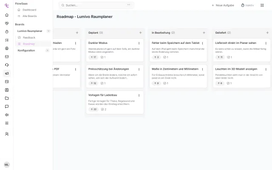Open the headset support icon in left rail
The width and height of the screenshot is (272, 170).
(x=7, y=65)
